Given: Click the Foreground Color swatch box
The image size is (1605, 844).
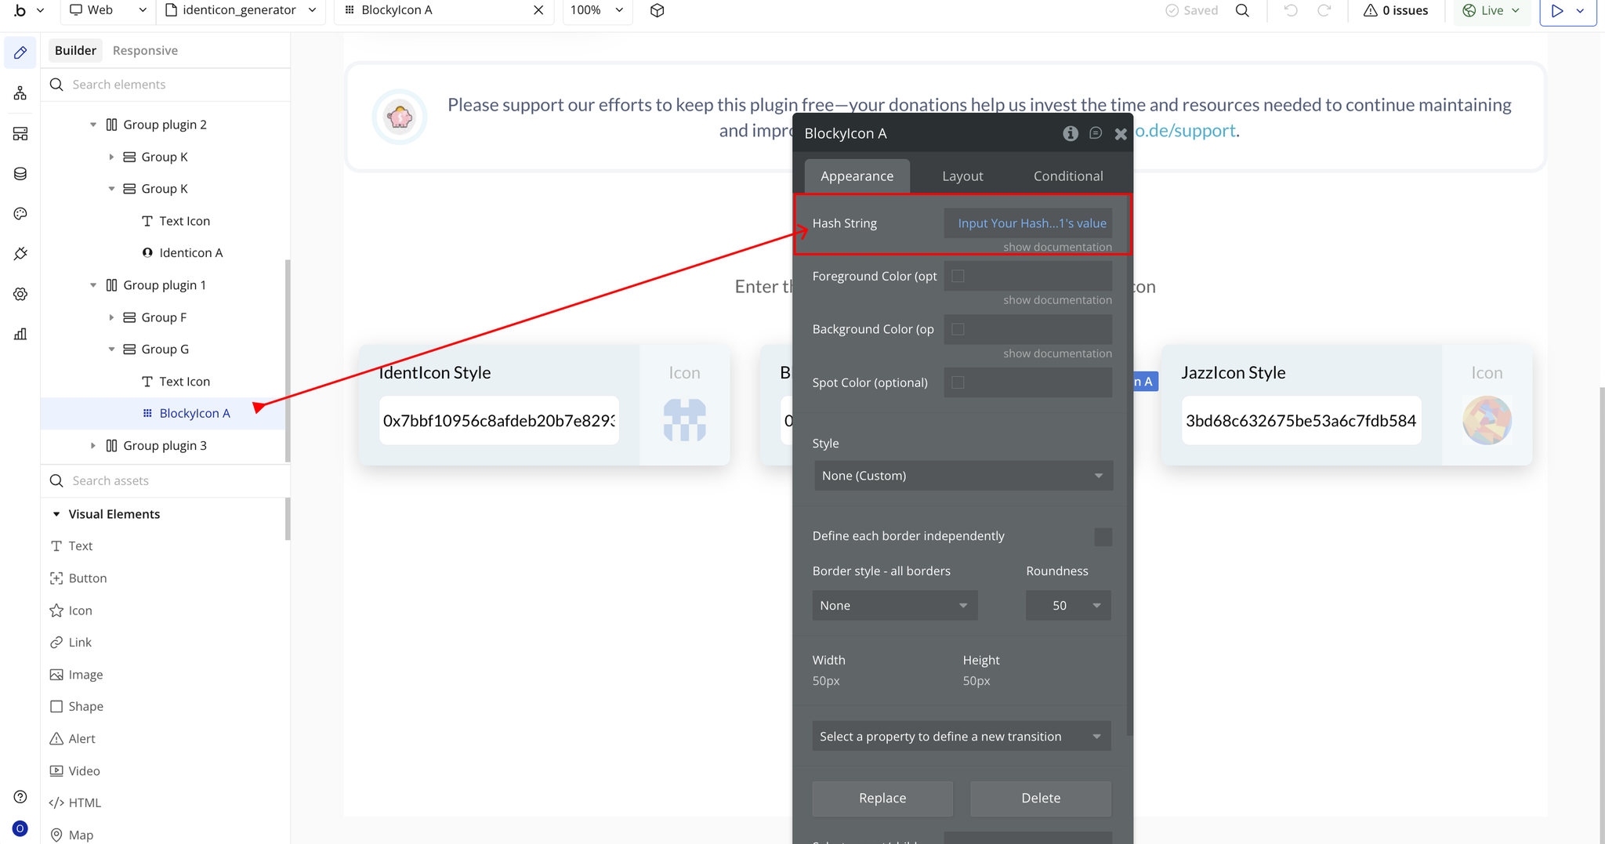Looking at the screenshot, I should click(958, 276).
